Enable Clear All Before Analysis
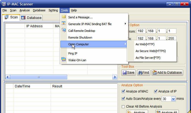Image resolution: width=191 pixels, height=113 pixels. pyautogui.click(x=123, y=107)
